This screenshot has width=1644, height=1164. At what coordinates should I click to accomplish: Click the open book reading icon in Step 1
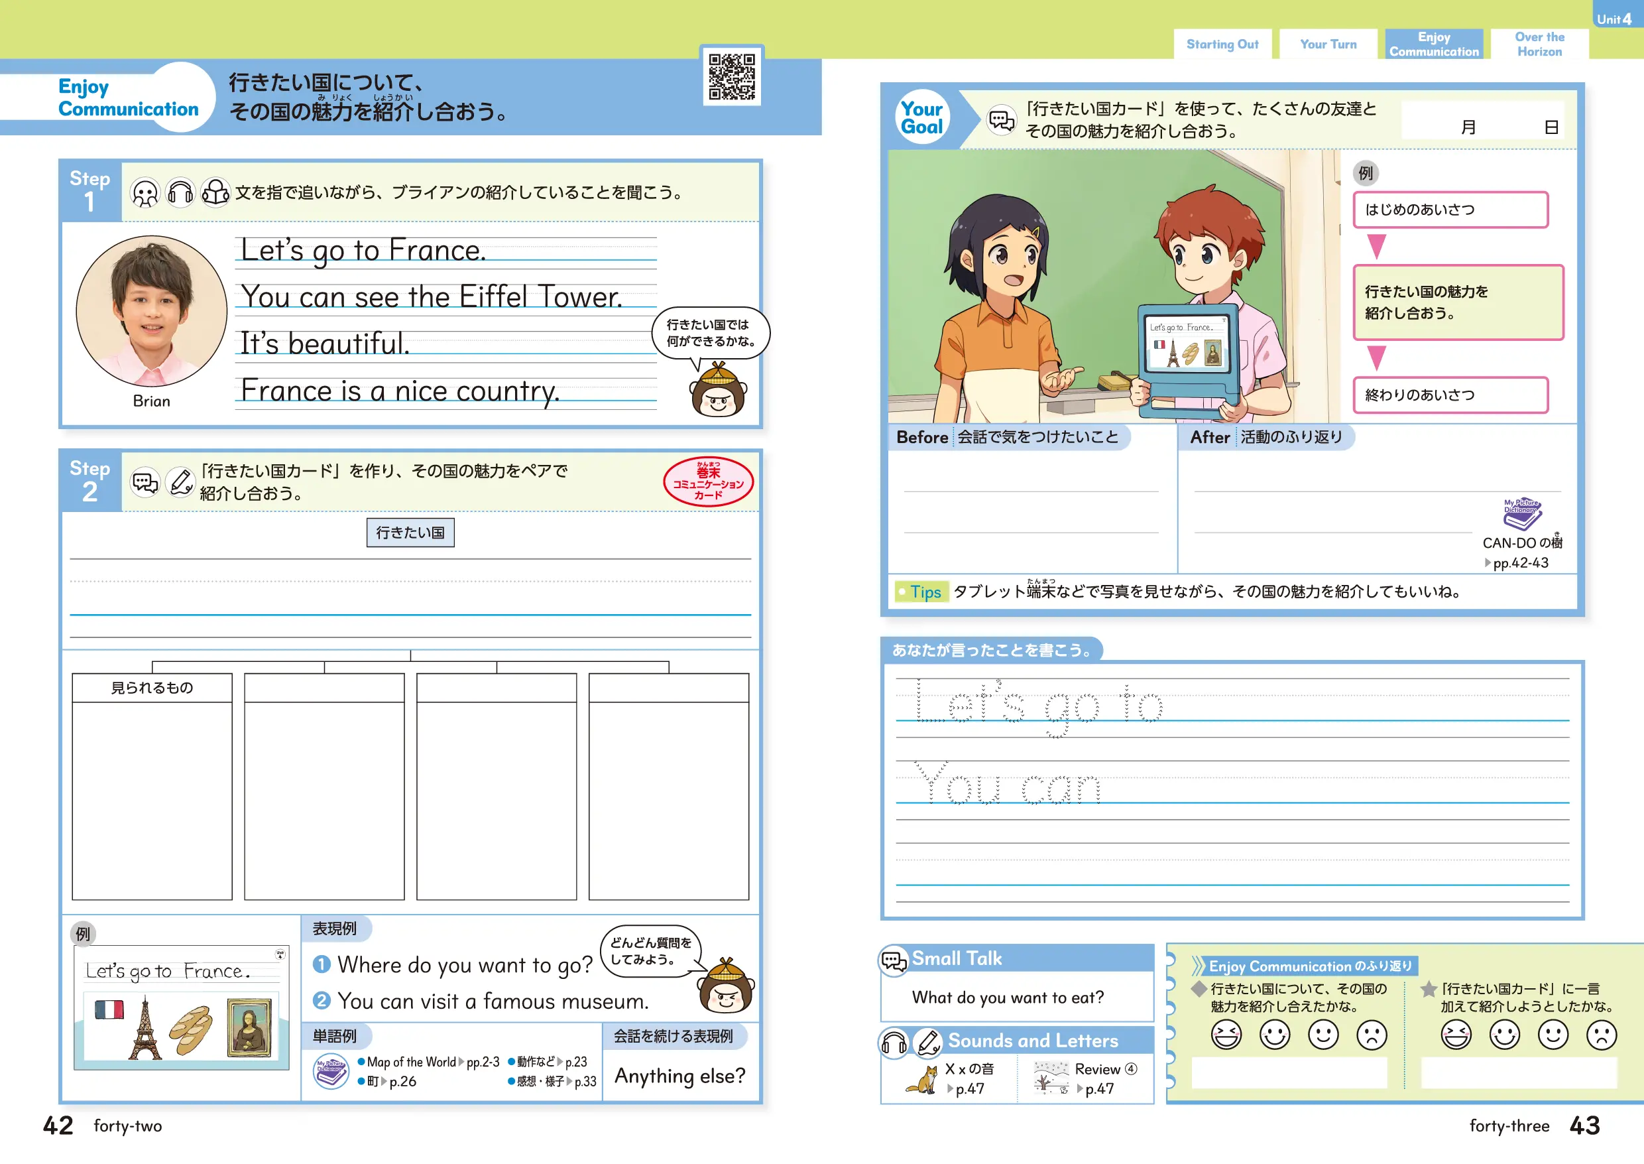215,193
